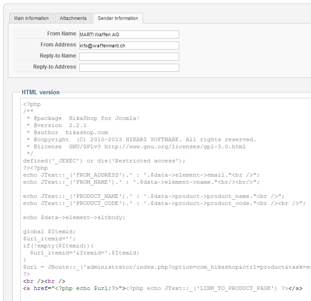Click the Reply-to Address label
The image size is (311, 301).
[54, 67]
